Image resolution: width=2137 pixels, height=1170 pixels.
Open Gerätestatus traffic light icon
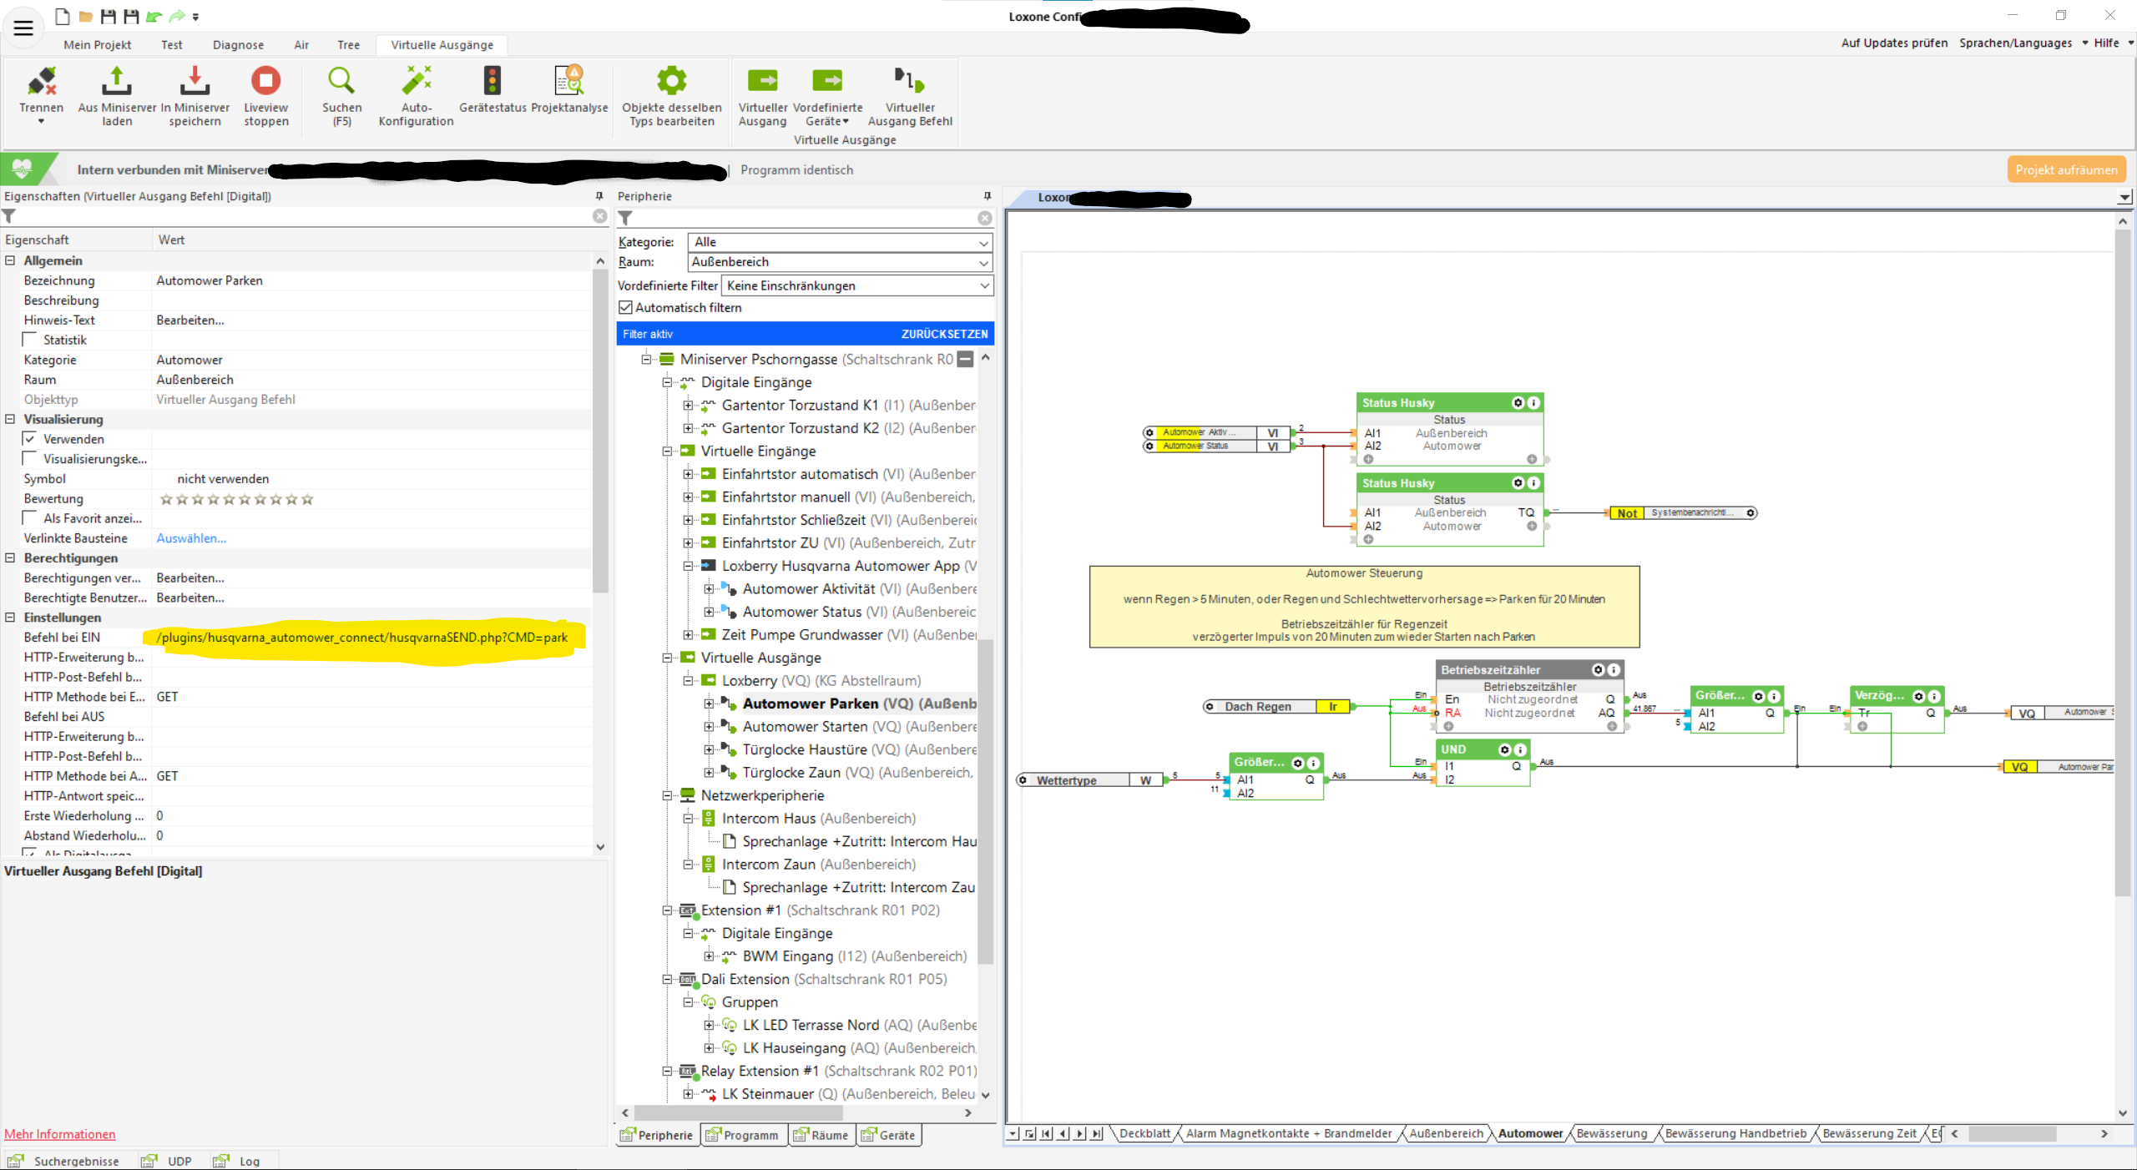point(493,82)
